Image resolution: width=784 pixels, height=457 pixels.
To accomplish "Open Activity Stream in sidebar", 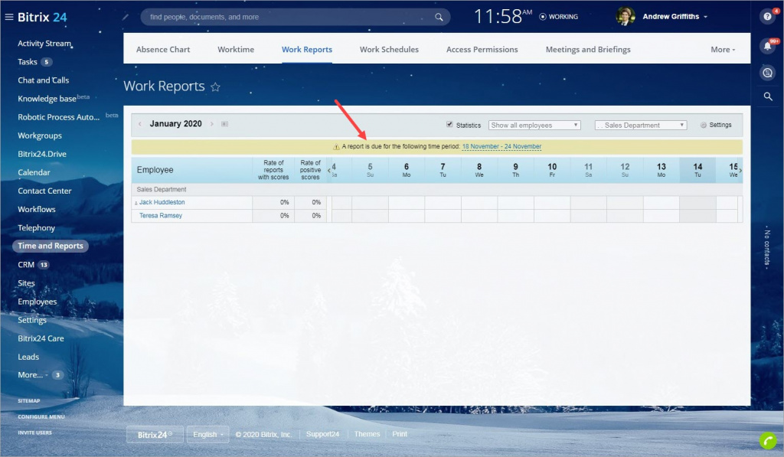I will (x=44, y=44).
